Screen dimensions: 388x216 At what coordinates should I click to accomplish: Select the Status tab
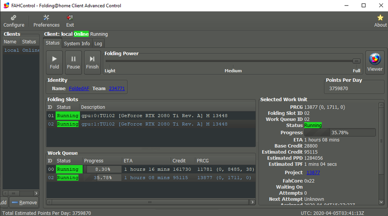[x=52, y=43]
